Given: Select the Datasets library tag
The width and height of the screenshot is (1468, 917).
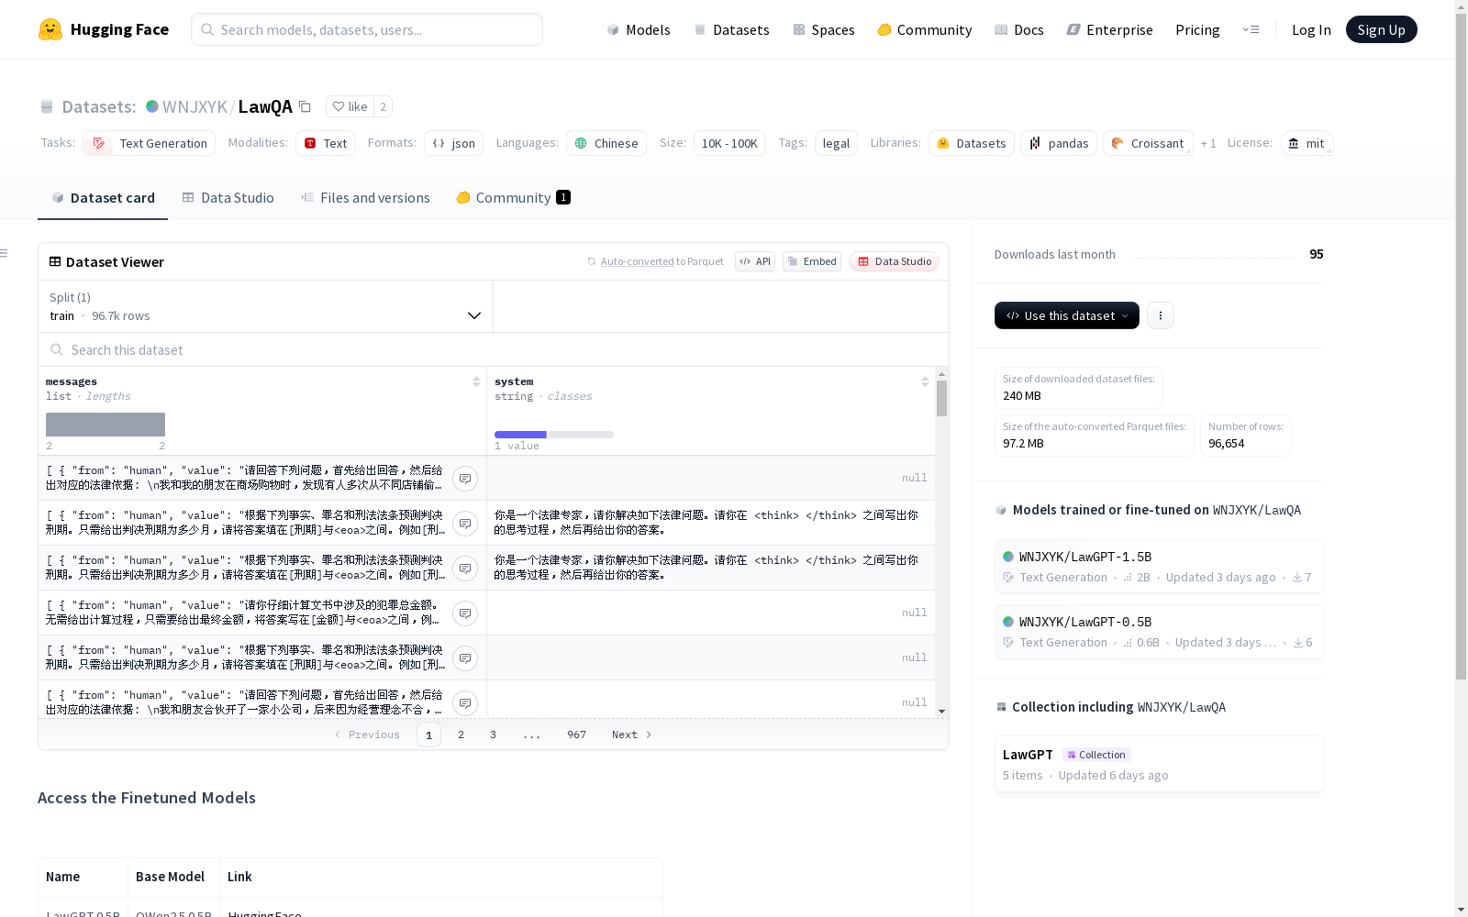Looking at the screenshot, I should pyautogui.click(x=972, y=143).
